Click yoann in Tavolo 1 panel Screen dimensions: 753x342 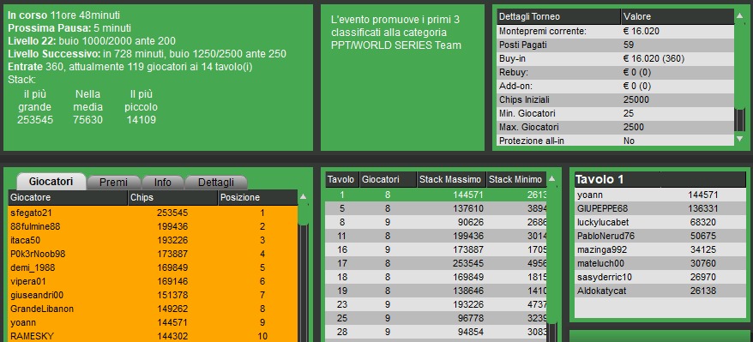pos(660,195)
